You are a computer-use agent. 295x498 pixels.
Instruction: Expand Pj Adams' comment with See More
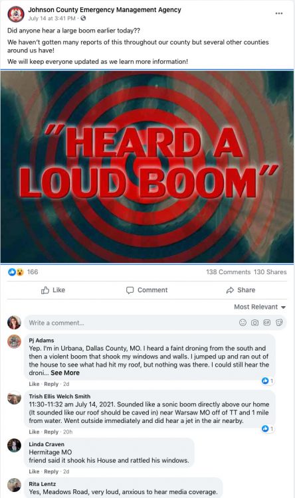(x=65, y=373)
